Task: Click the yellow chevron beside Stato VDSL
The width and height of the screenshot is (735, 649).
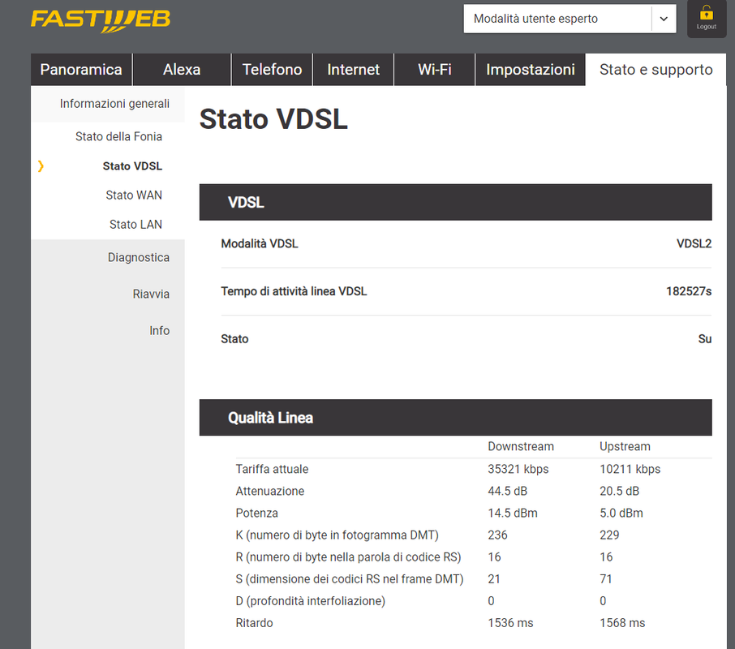Action: pyautogui.click(x=41, y=165)
